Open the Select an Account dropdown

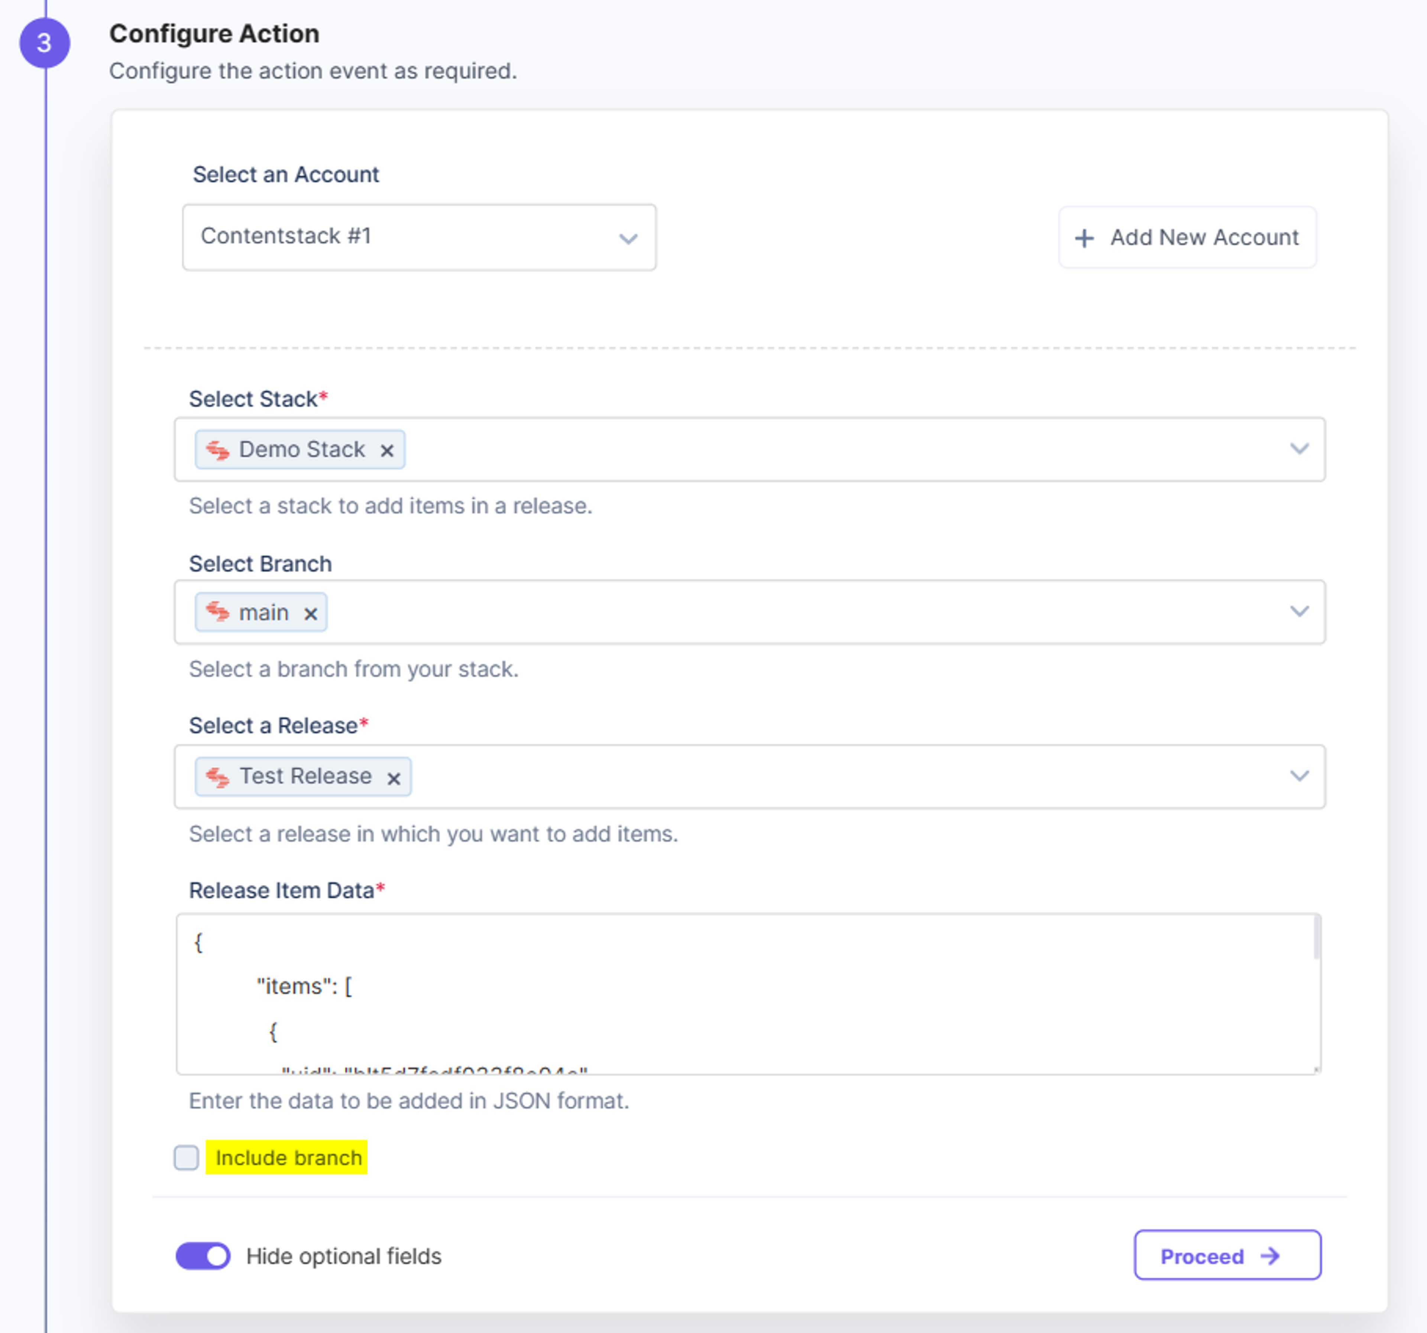(x=419, y=237)
